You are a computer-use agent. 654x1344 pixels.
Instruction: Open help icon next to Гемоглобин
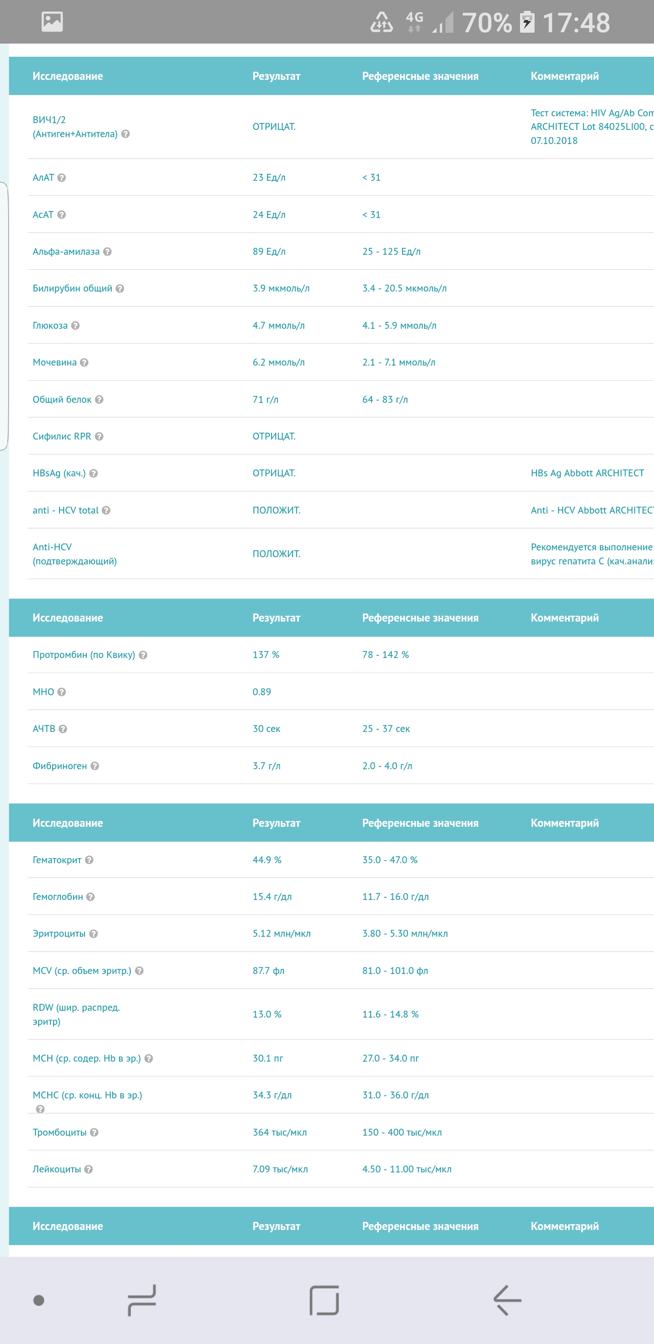(91, 897)
